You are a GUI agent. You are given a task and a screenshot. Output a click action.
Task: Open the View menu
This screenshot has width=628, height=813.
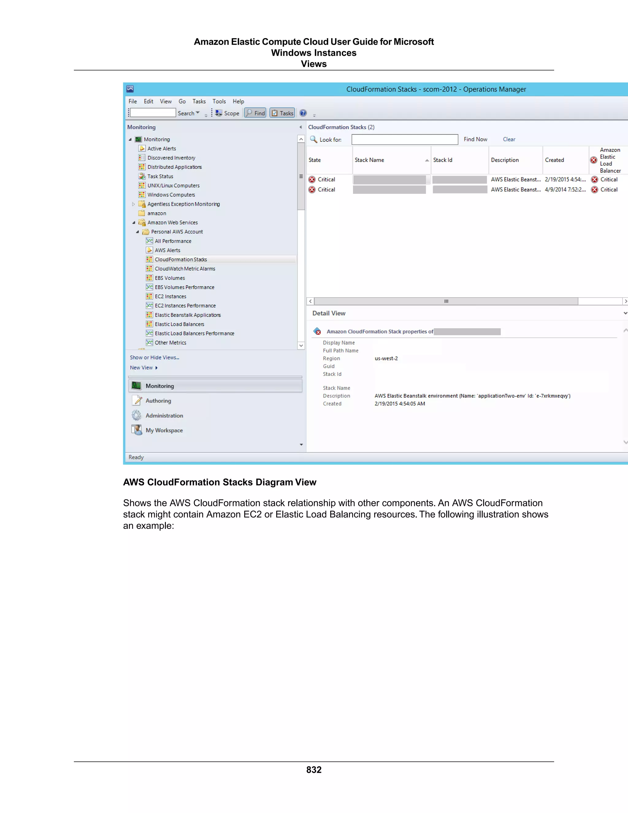(x=166, y=101)
